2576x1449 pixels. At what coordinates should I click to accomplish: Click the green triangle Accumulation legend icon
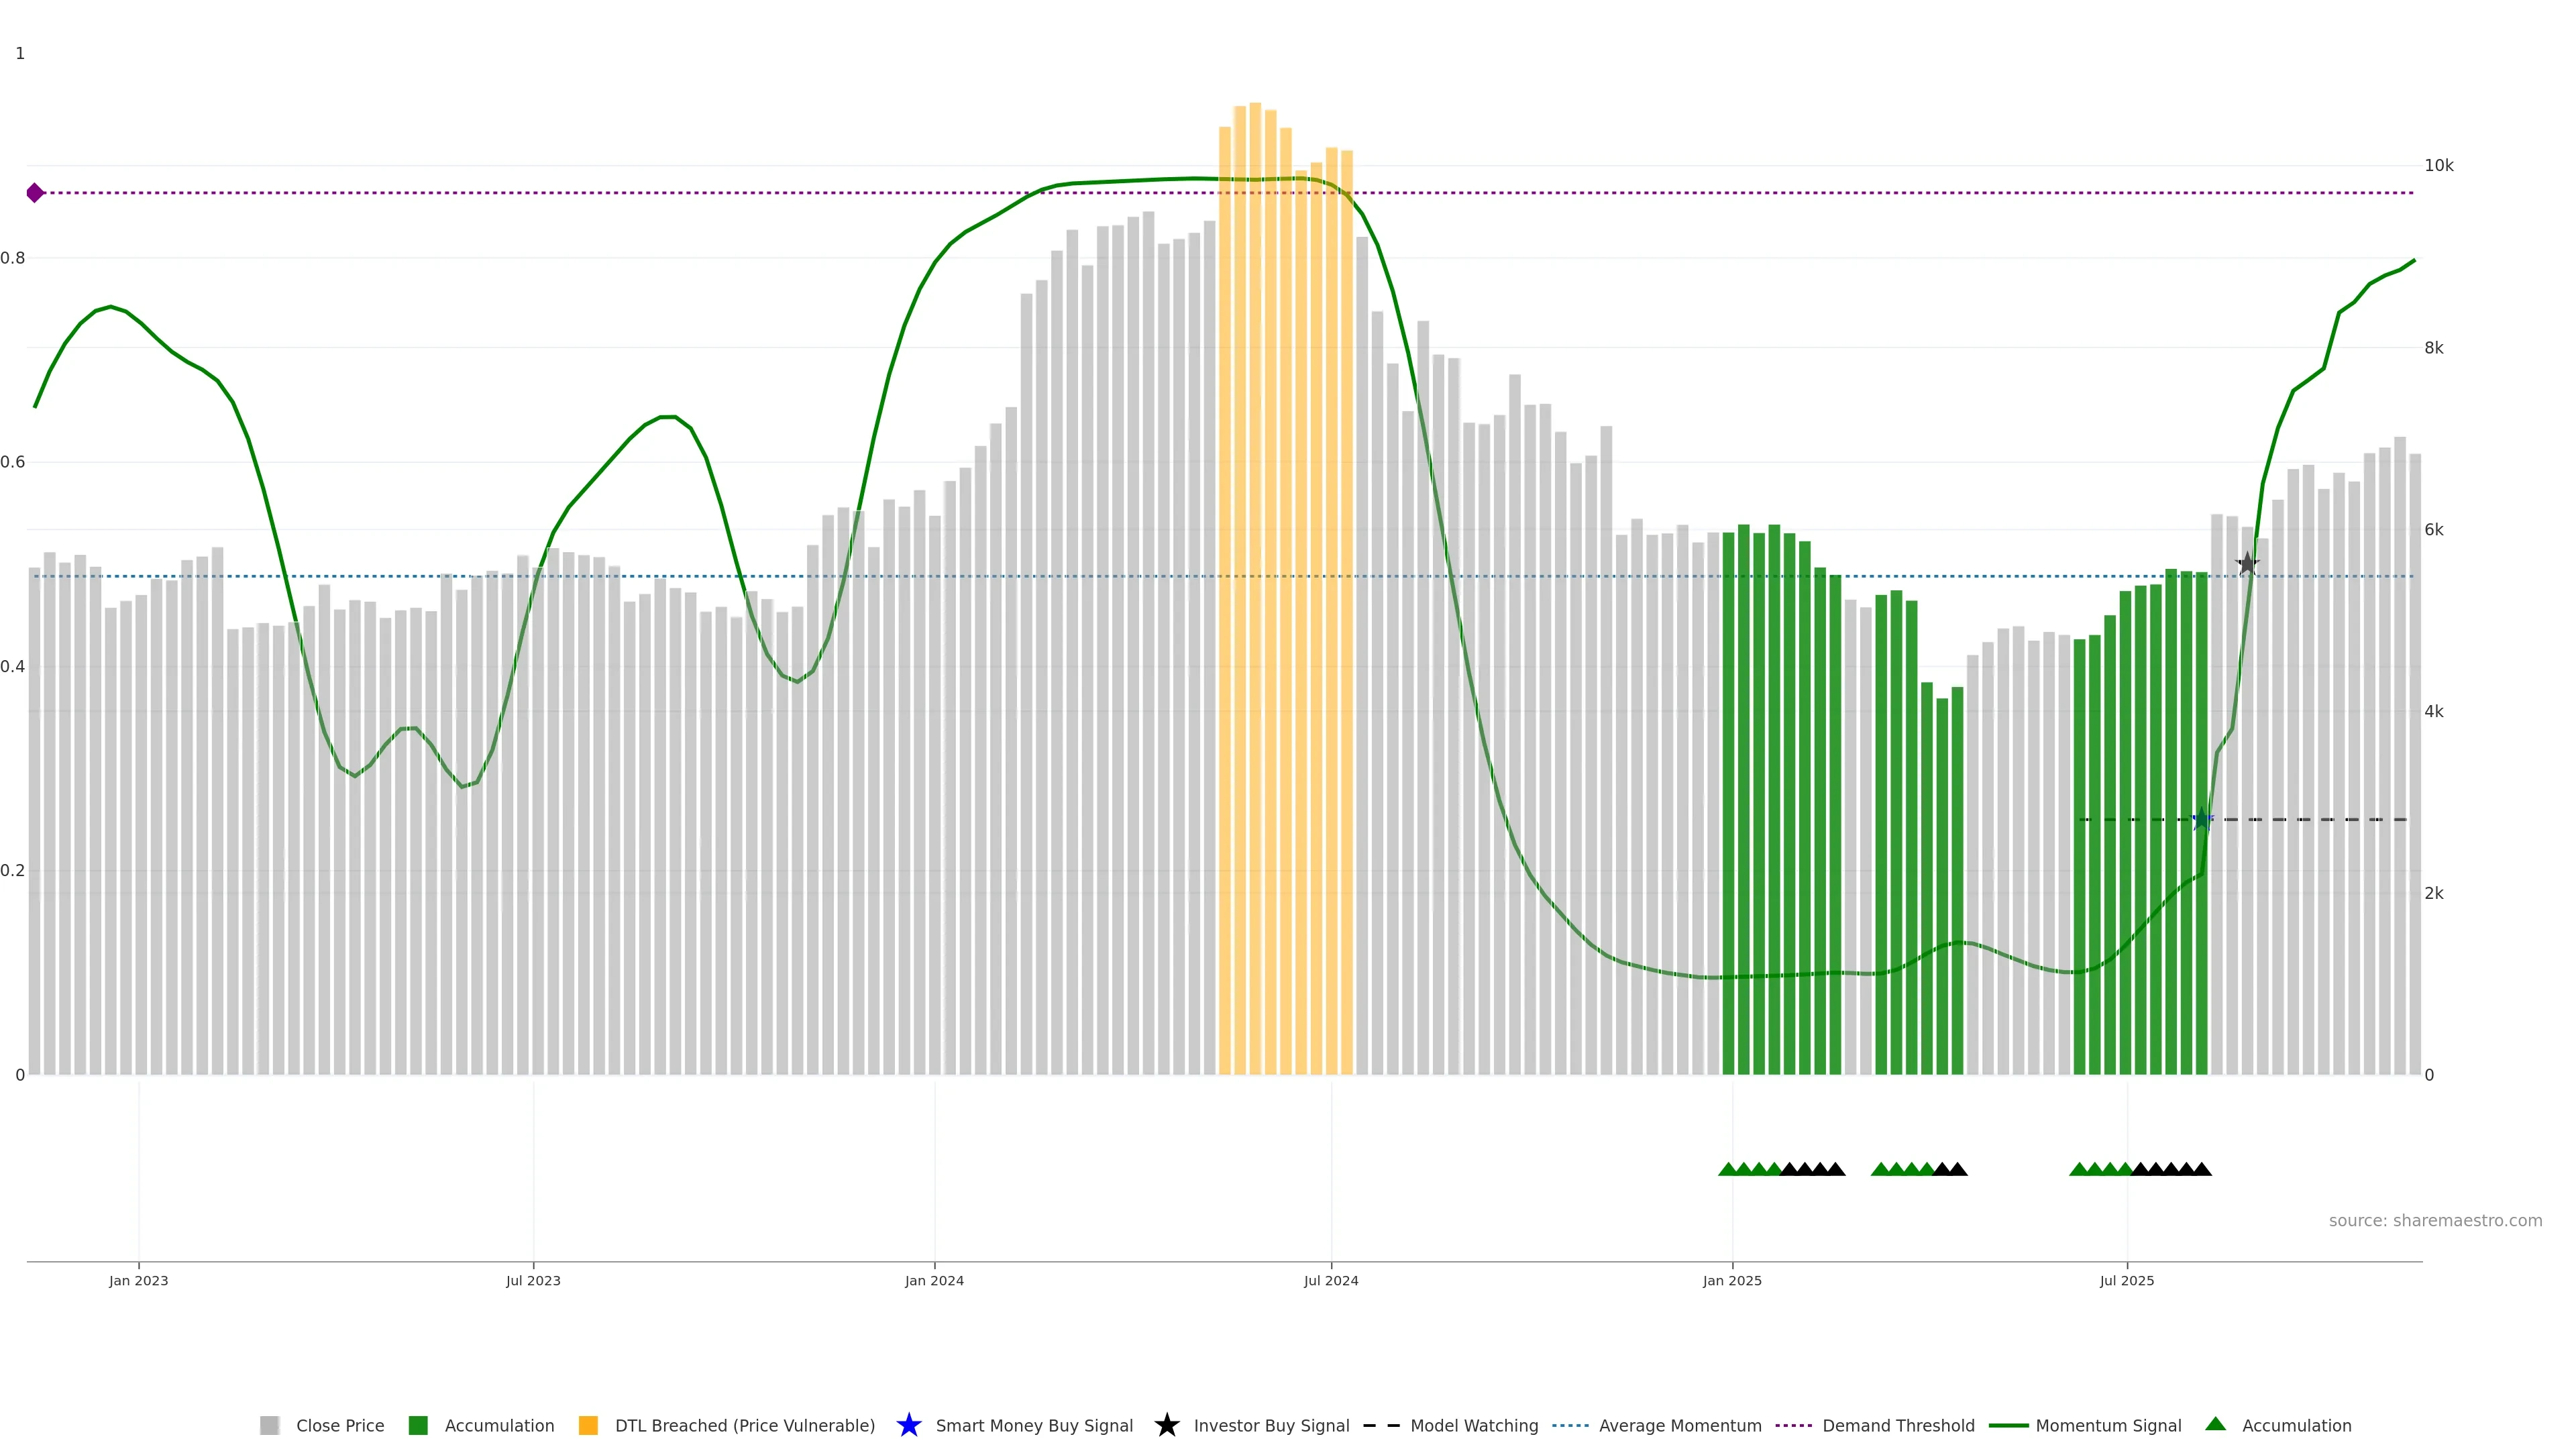pyautogui.click(x=2215, y=1424)
